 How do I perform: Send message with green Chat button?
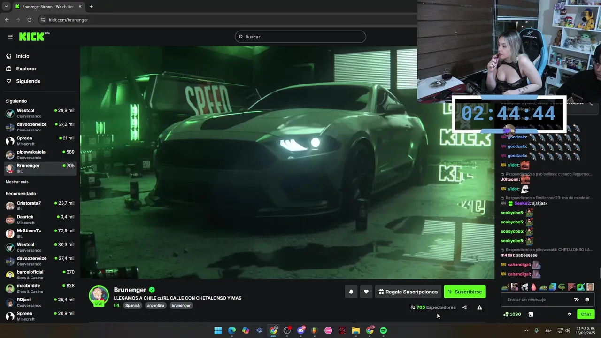tap(586, 314)
